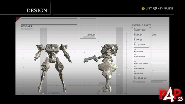Open the KEY GUIDE label
185x104 pixels.
pos(165,9)
